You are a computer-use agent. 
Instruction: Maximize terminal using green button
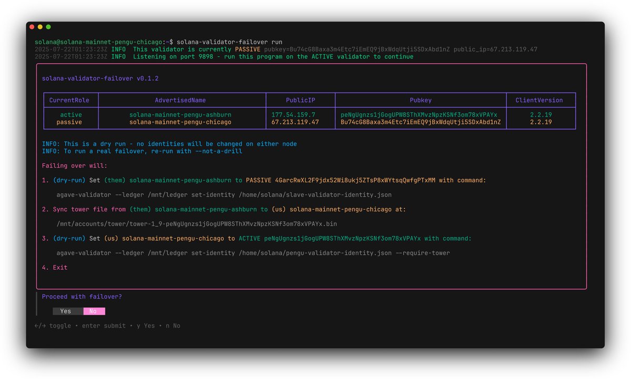click(x=48, y=27)
